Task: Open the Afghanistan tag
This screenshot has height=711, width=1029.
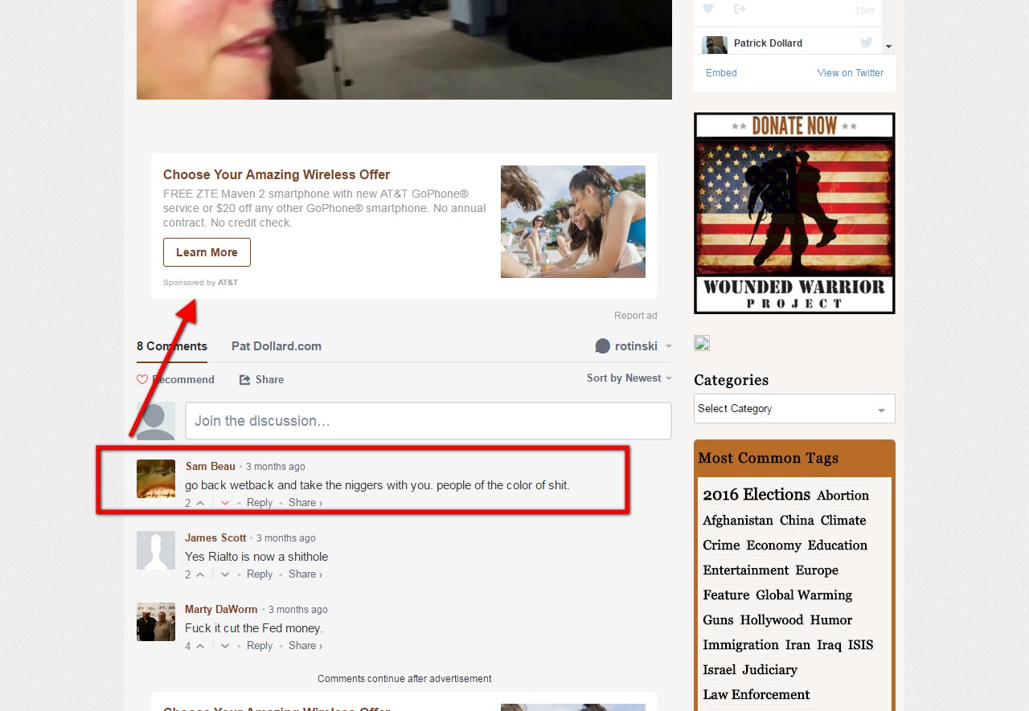Action: (738, 521)
